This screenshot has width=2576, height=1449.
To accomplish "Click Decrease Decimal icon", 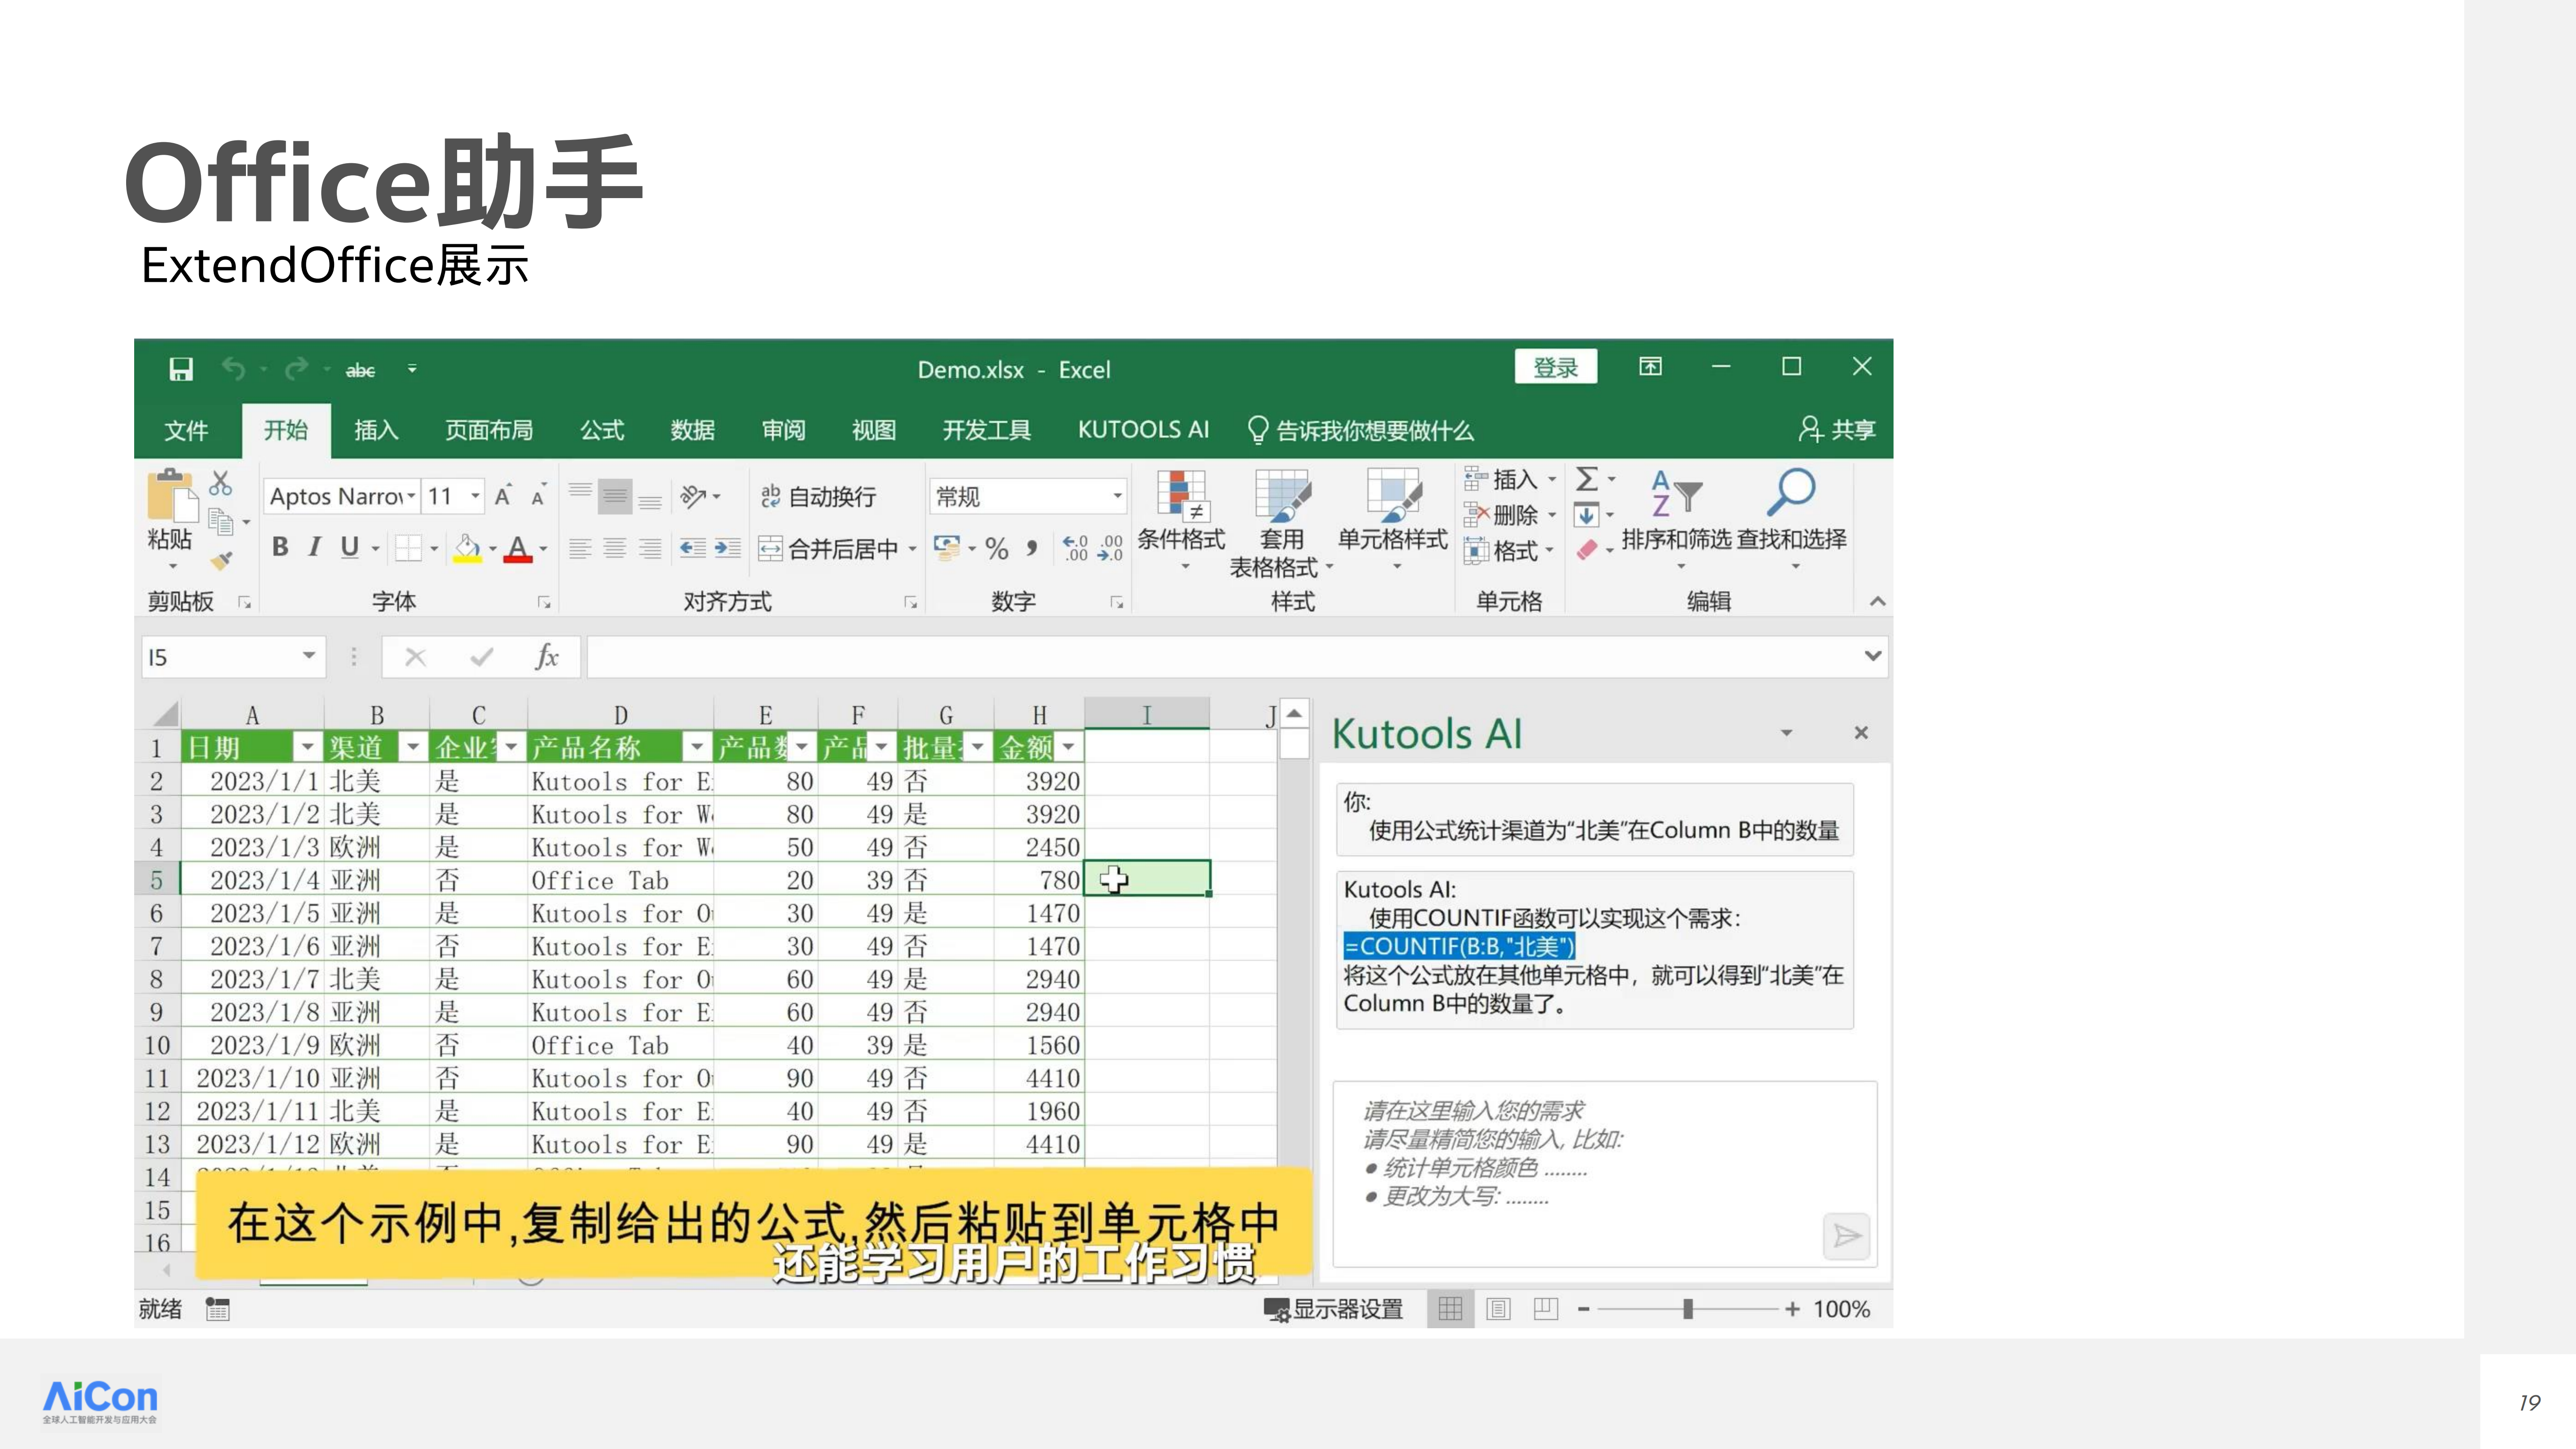I will (1110, 548).
